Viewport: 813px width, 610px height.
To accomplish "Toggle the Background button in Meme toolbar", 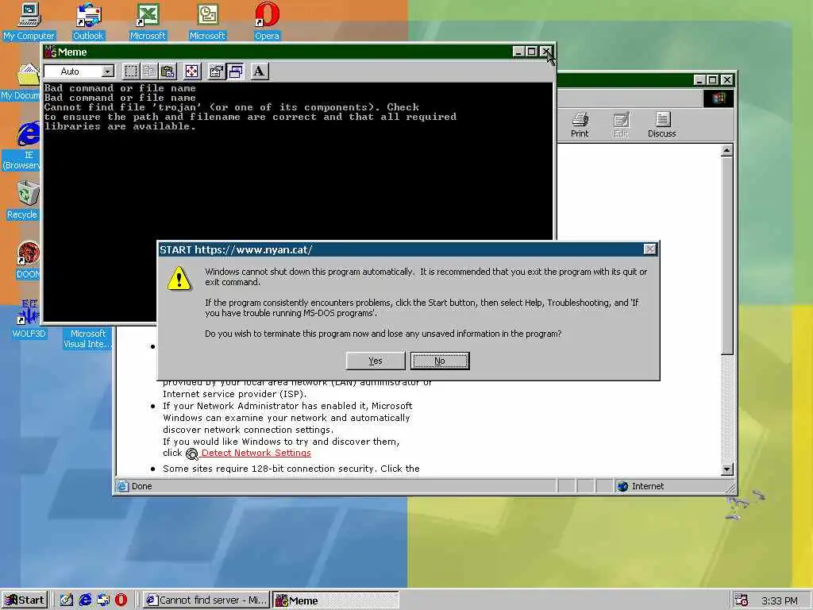I will [x=235, y=71].
